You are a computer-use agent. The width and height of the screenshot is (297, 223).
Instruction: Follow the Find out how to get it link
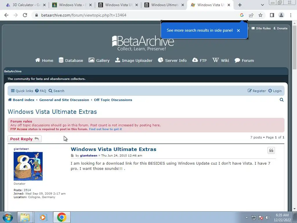click(x=105, y=129)
